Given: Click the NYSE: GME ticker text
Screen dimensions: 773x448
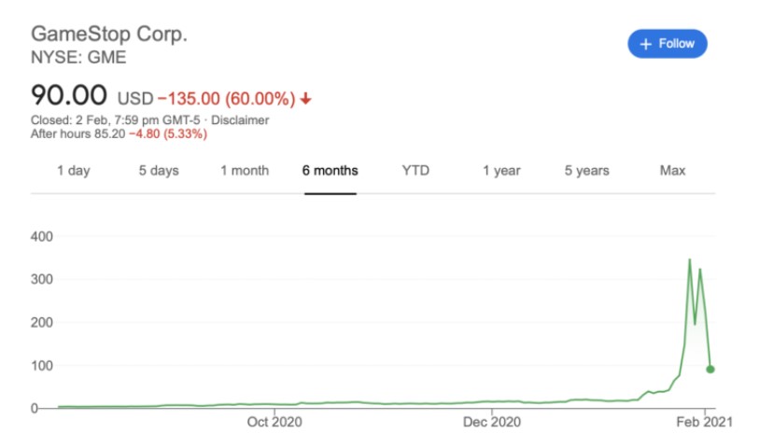Looking at the screenshot, I should click(79, 57).
